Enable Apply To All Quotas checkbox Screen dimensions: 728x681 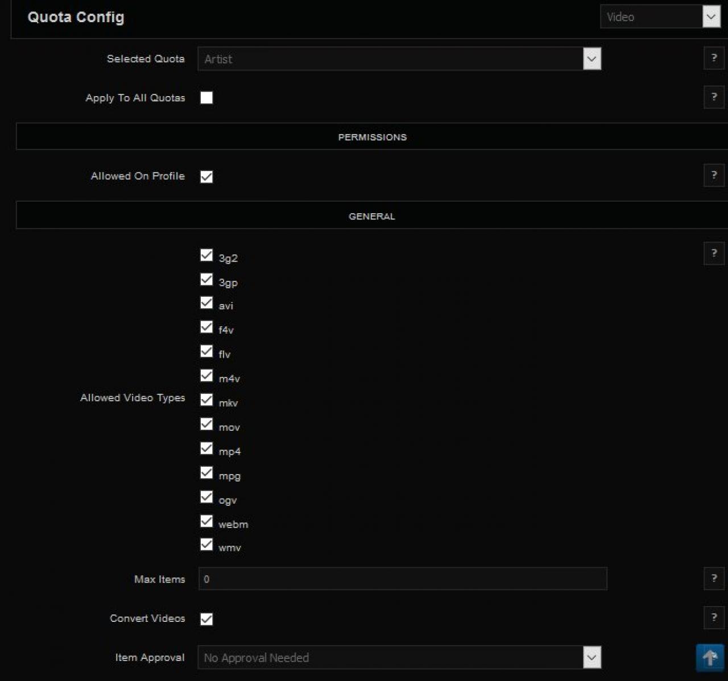coord(206,98)
